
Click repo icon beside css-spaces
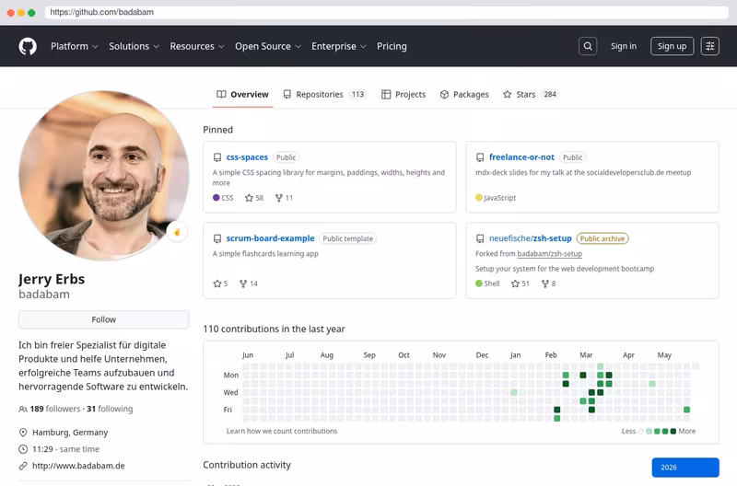217,157
